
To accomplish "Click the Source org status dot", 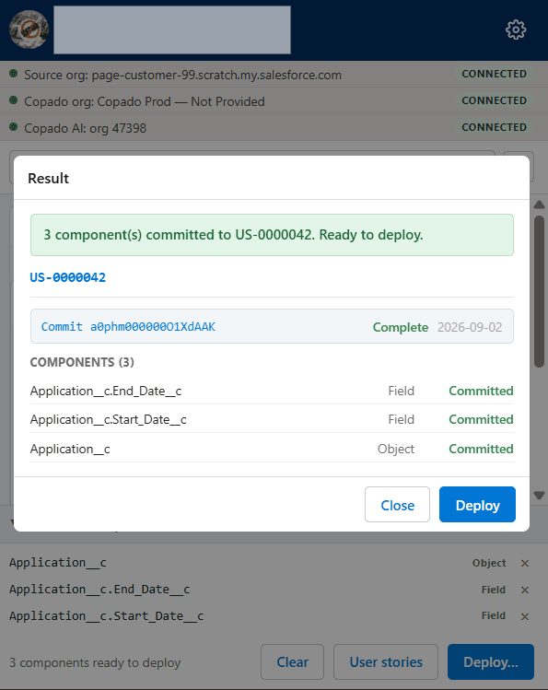I will (14, 74).
